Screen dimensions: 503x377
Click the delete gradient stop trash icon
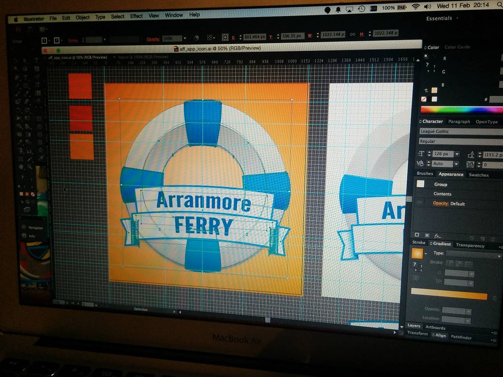click(x=495, y=298)
